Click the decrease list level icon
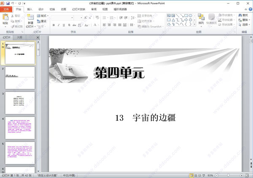Image resolution: width=253 pixels, height=178 pixels. pos(121,18)
